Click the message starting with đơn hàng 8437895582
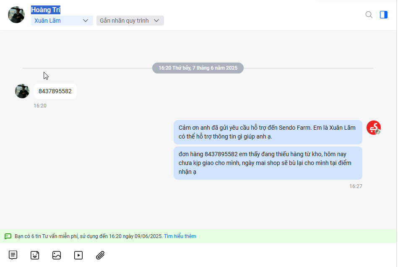Image resolution: width=398 pixels, height=267 pixels. click(268, 163)
